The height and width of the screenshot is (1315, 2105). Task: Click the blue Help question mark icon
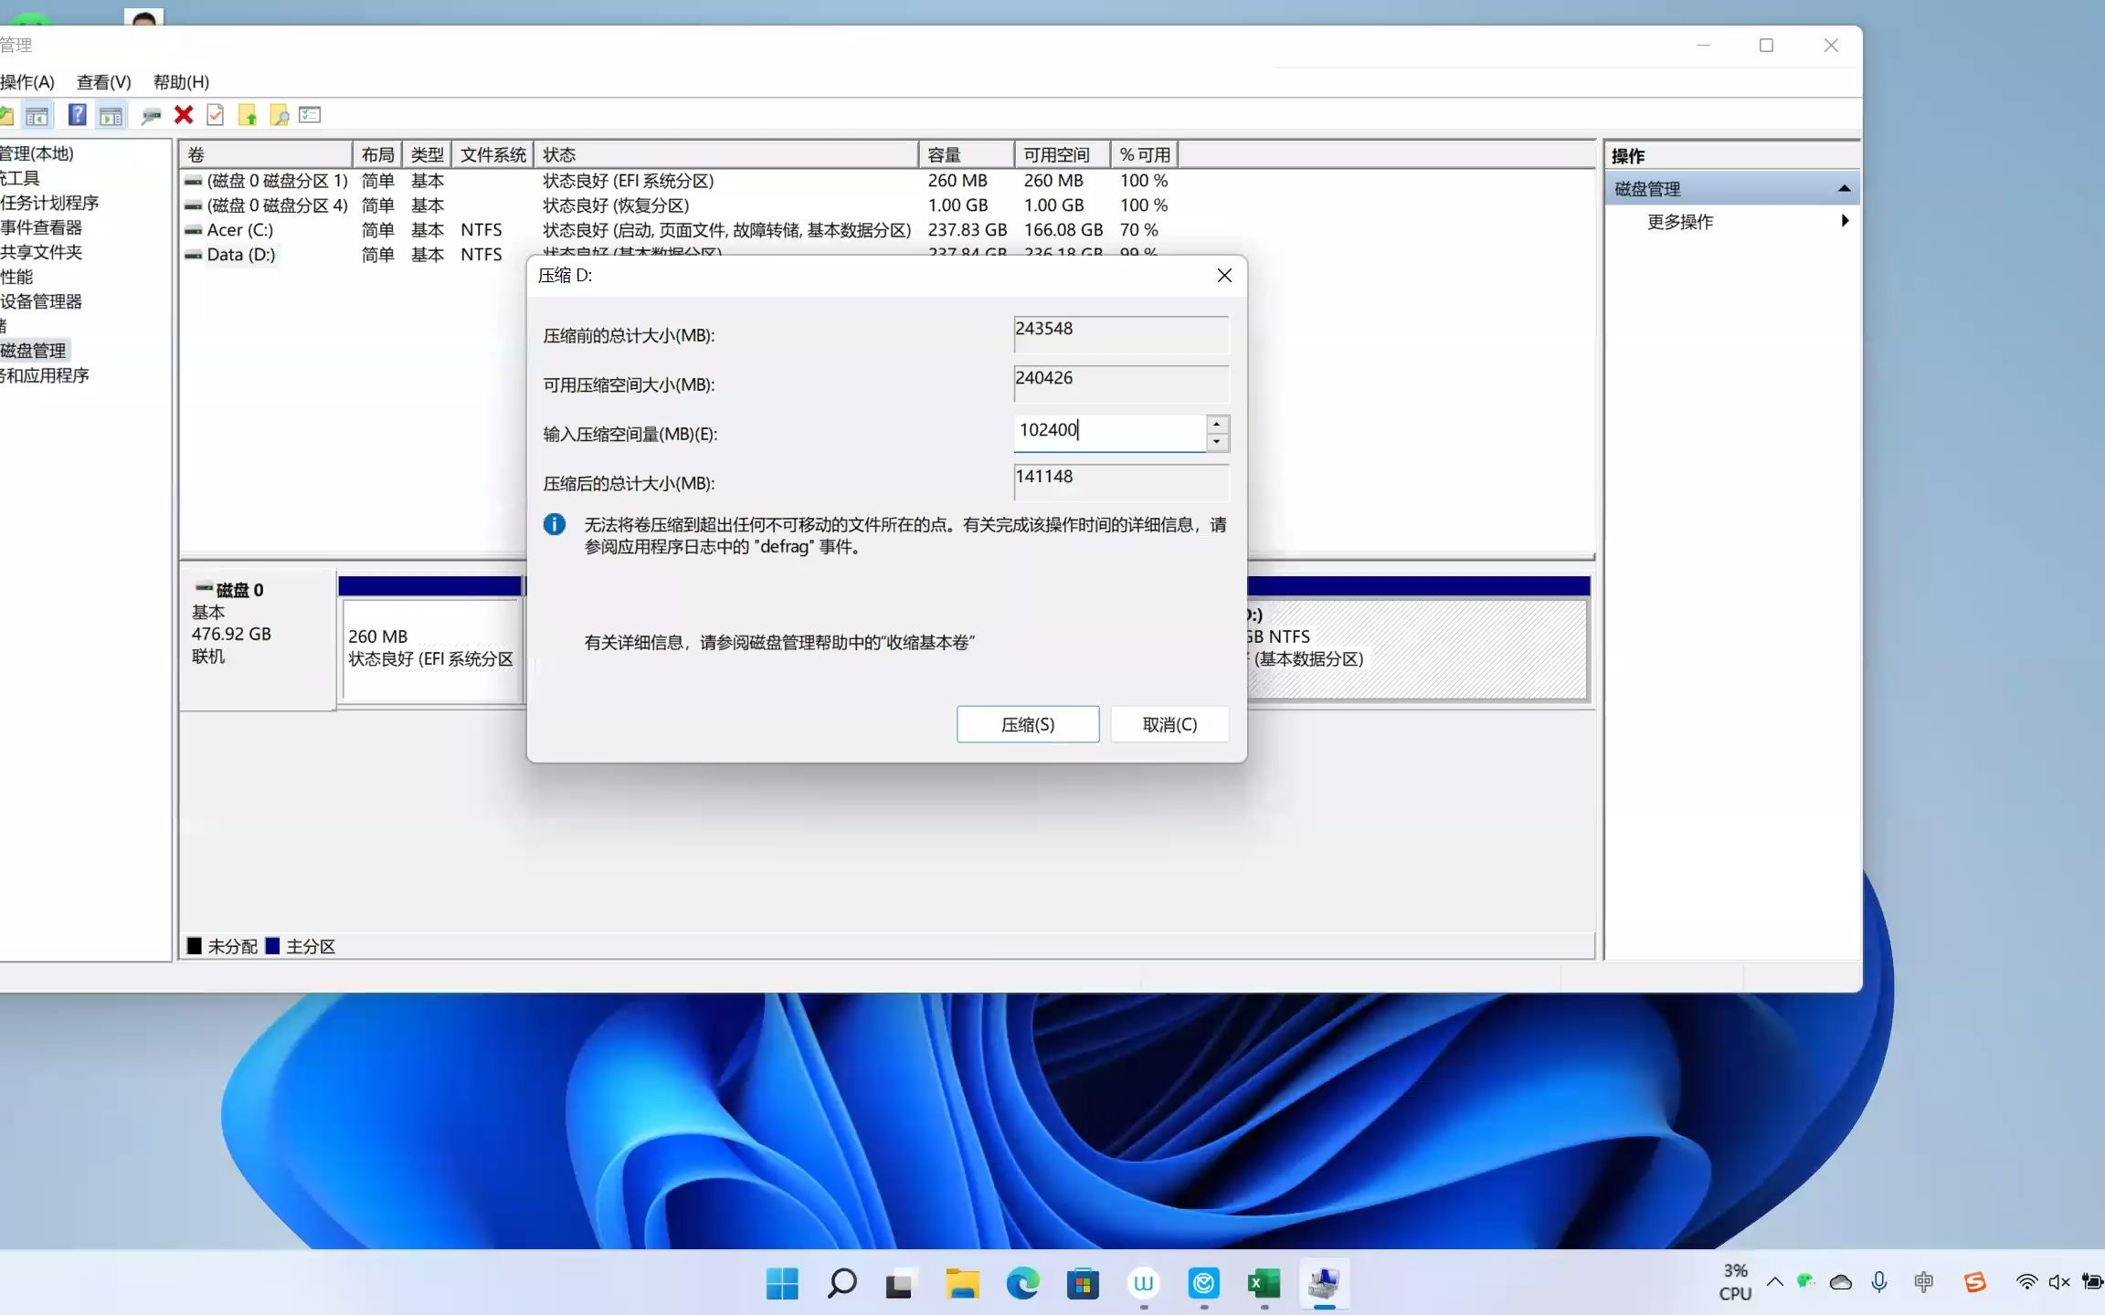pyautogui.click(x=78, y=115)
